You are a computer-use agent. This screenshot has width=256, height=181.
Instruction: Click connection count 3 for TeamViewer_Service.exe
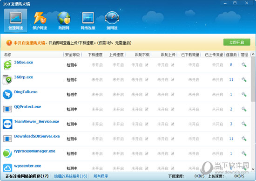pyautogui.click(x=231, y=124)
